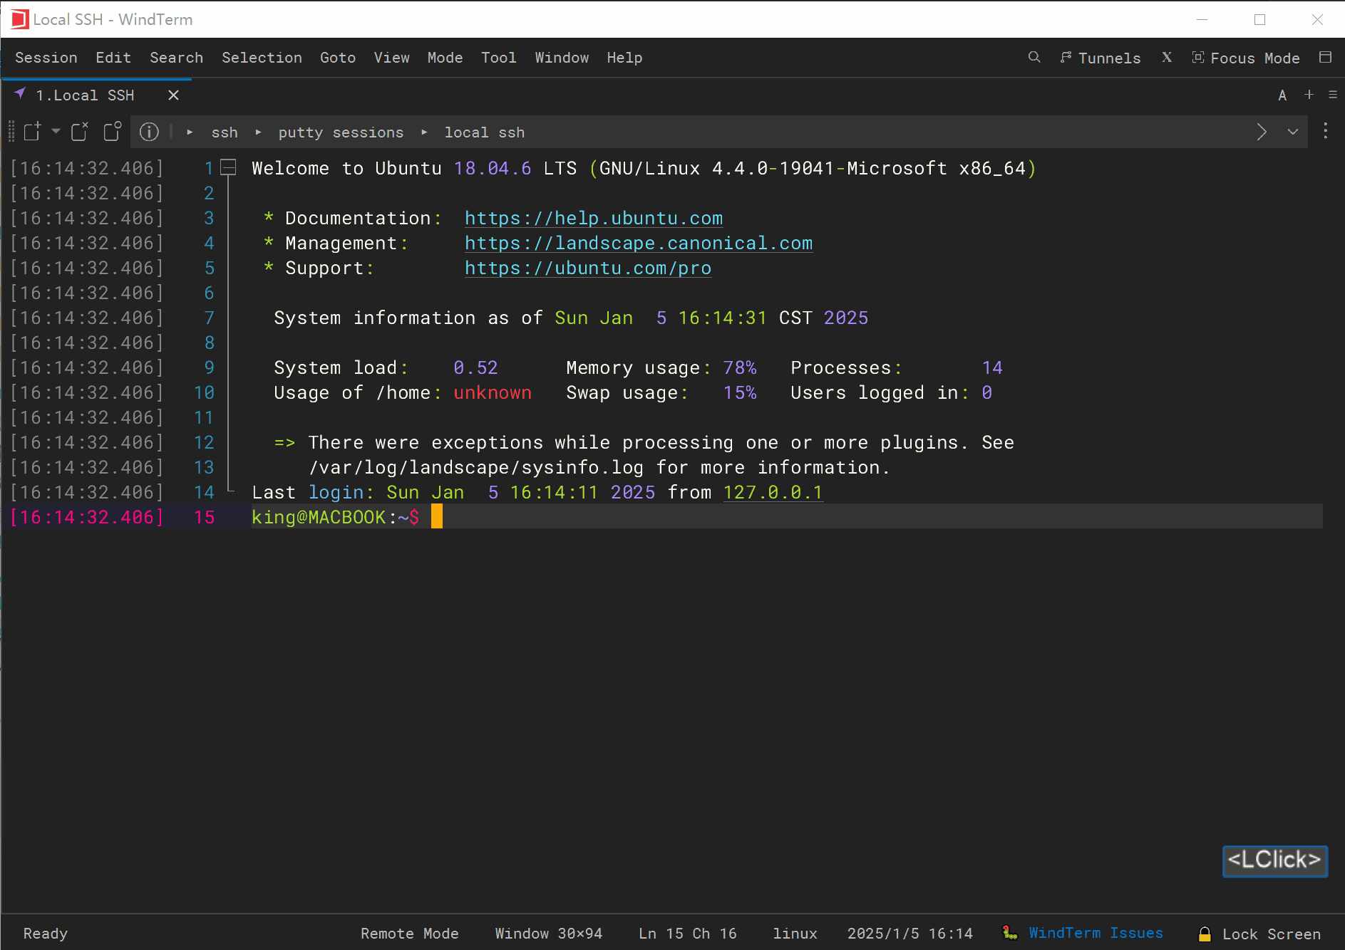Screen dimensions: 1345x950
Task: Open the help.ubuntu.com link
Action: 593,219
